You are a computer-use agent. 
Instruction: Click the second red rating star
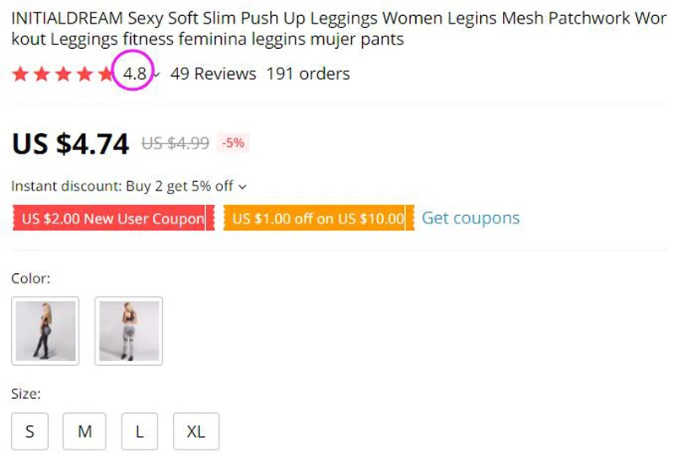click(x=41, y=74)
